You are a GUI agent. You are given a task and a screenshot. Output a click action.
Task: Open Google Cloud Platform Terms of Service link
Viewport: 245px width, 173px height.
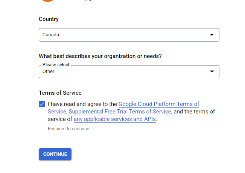[158, 104]
